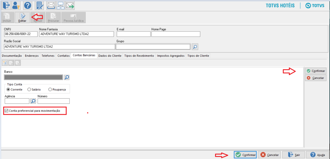Image resolution: width=330 pixels, height=159 pixels.
Task: Switch to the Documentação tab
Action: click(x=12, y=56)
